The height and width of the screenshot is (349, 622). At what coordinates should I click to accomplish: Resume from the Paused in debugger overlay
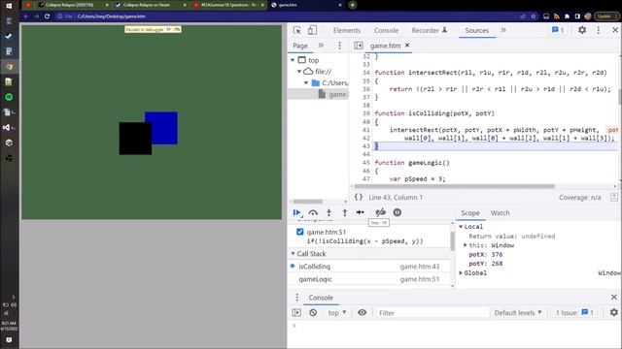click(x=168, y=29)
